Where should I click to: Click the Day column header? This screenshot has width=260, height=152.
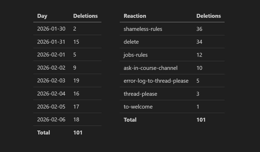pos(42,16)
